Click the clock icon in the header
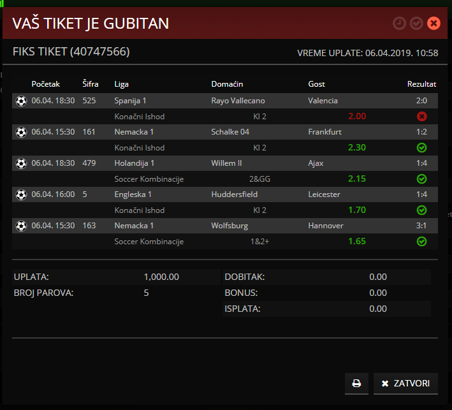The image size is (452, 410). (x=399, y=24)
